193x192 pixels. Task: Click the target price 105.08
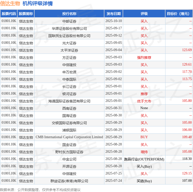coord(187,152)
